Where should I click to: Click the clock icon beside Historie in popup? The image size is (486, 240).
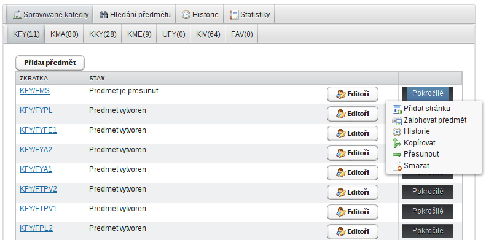pos(397,131)
